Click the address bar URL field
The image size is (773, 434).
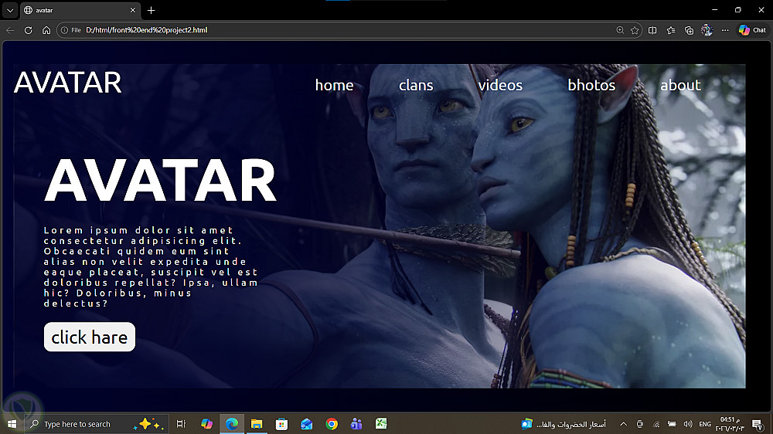(x=345, y=30)
